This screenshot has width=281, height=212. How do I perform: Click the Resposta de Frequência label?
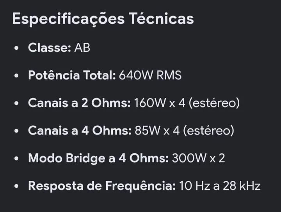click(x=102, y=186)
